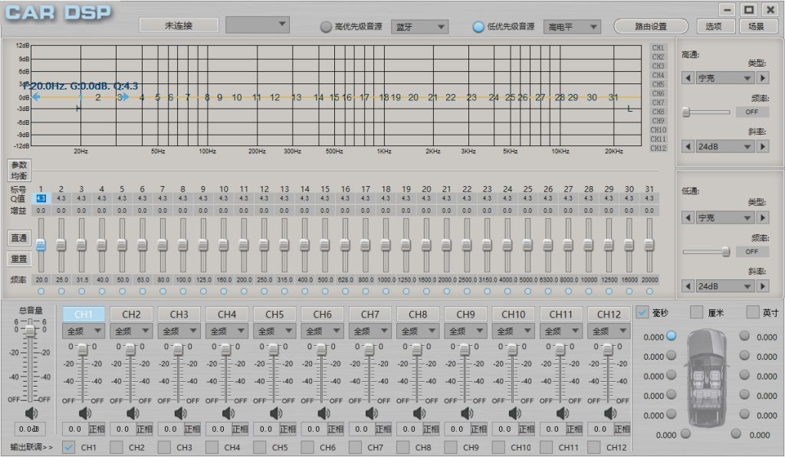The image size is (785, 457).
Task: Open the 蓝牙 high priority source dropdown
Action: (x=419, y=27)
